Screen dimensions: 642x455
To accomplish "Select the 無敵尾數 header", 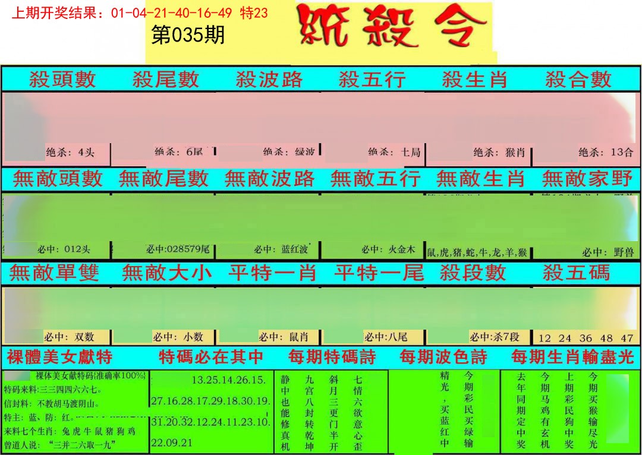I will coord(163,179).
